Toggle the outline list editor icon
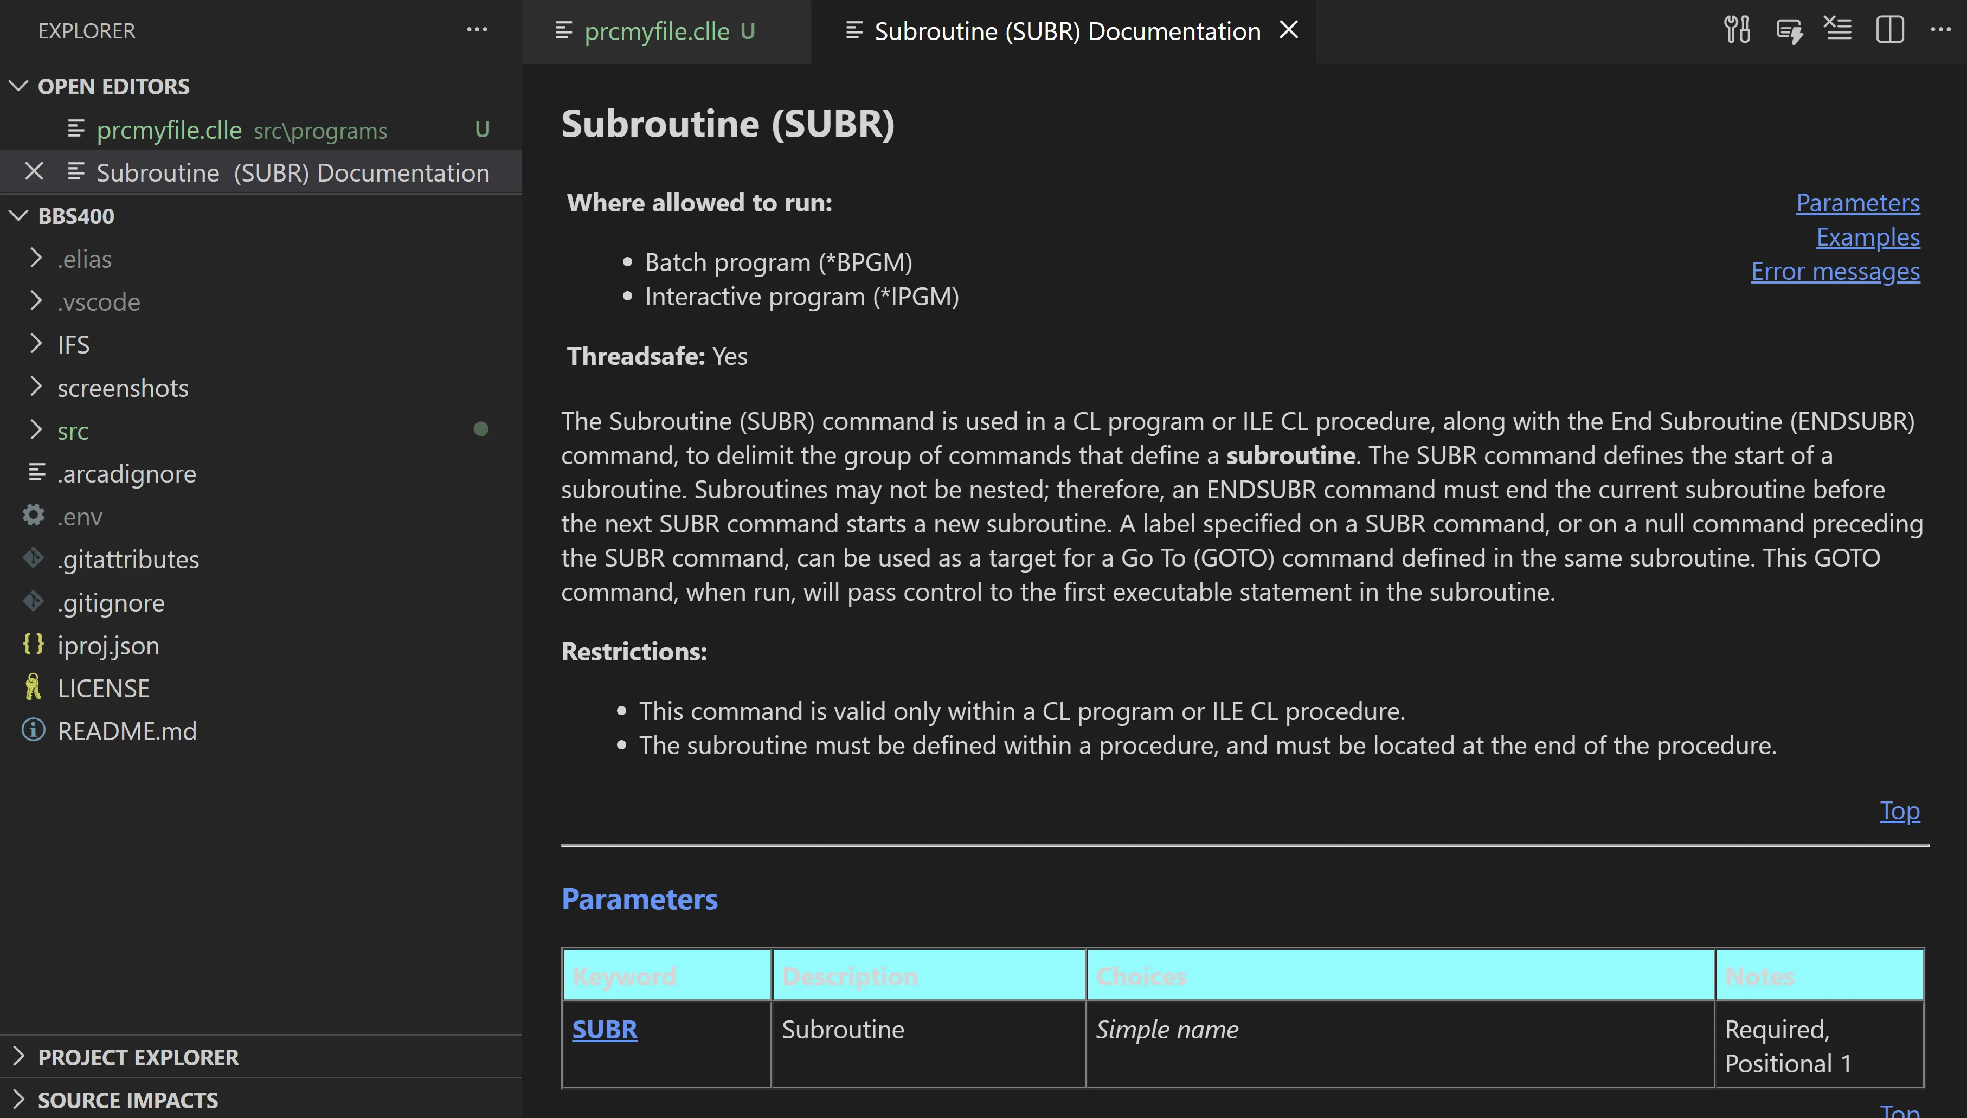1967x1118 pixels. [x=1838, y=30]
